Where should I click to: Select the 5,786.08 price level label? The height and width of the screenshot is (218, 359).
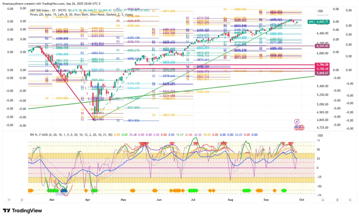coord(322,65)
